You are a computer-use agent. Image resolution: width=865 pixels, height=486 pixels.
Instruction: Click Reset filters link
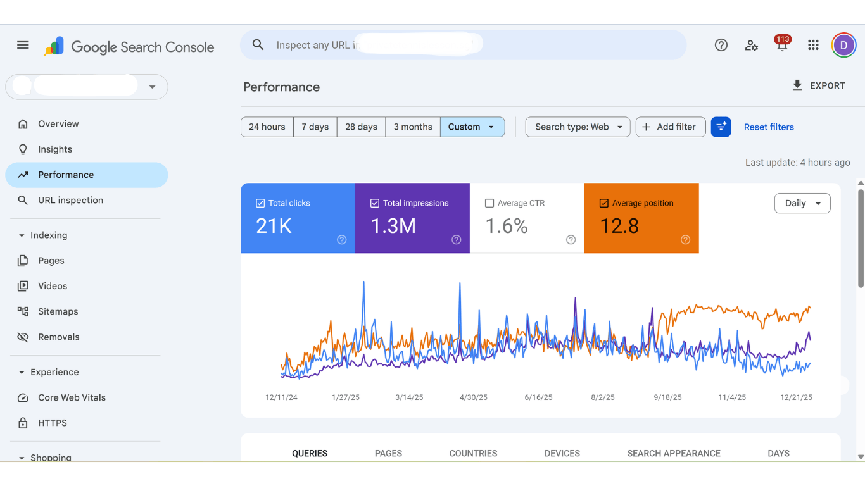coord(769,127)
